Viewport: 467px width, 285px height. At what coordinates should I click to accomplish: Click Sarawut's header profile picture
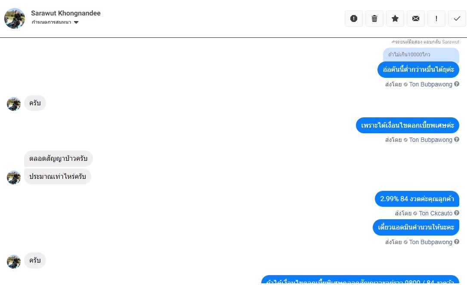pos(15,18)
